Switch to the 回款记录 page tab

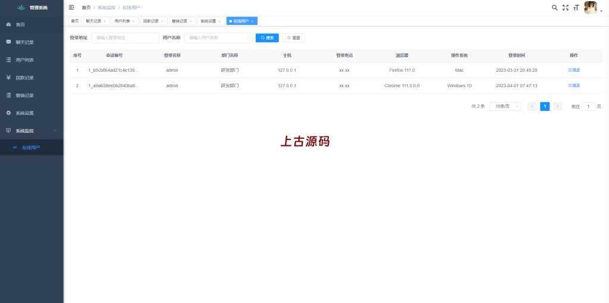pyautogui.click(x=150, y=21)
